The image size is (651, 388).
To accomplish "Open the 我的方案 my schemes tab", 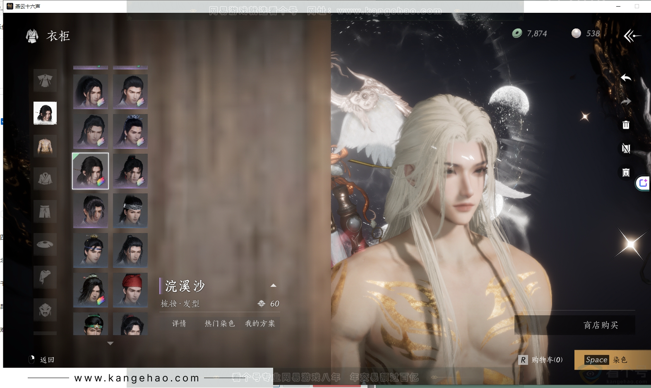I will 260,324.
